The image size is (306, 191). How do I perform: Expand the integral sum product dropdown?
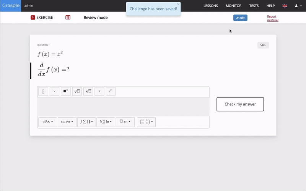tap(86, 122)
